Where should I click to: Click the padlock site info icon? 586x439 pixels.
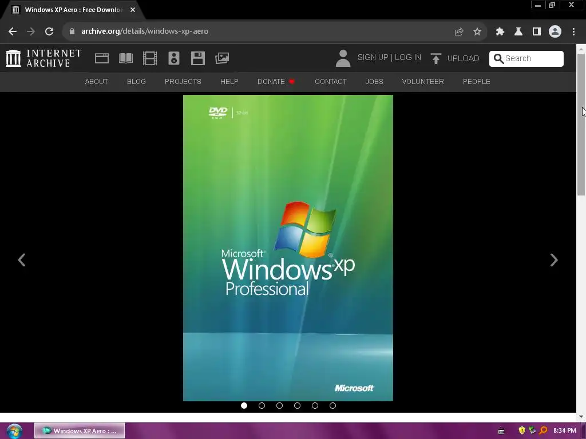pos(72,31)
